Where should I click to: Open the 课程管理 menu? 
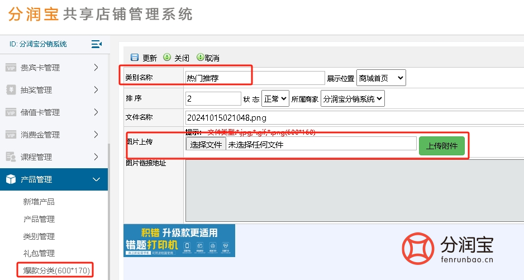tap(54, 157)
